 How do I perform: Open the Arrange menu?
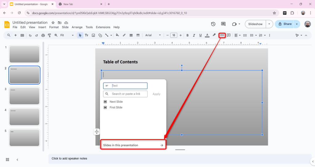coord(77,27)
